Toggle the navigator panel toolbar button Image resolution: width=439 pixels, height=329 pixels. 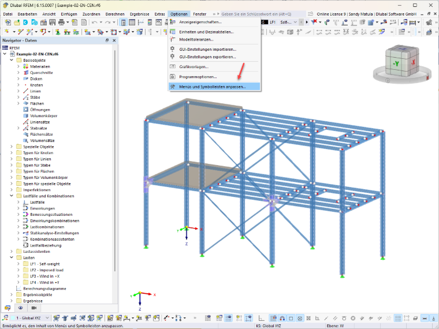tap(123, 22)
